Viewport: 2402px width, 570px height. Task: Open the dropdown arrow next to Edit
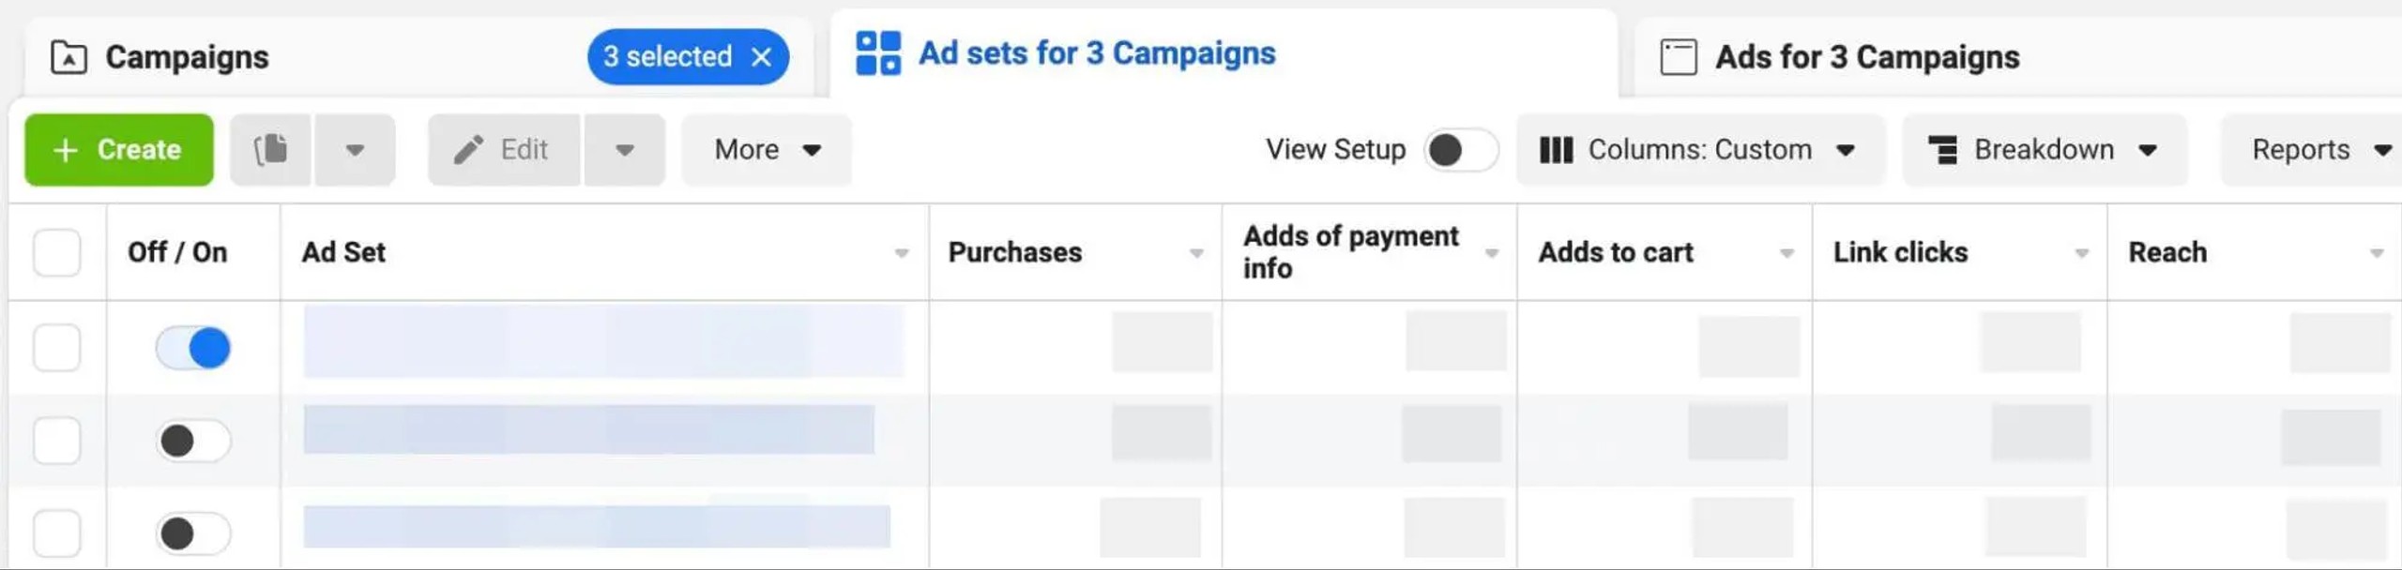coord(625,150)
